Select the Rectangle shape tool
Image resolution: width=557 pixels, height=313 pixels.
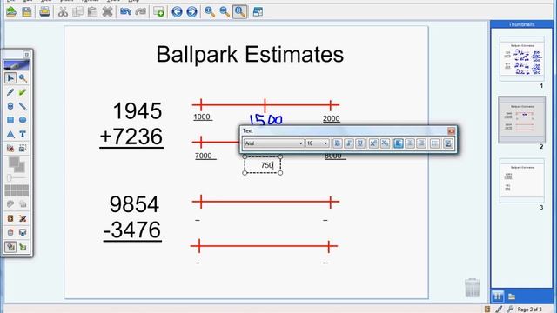coord(10,120)
